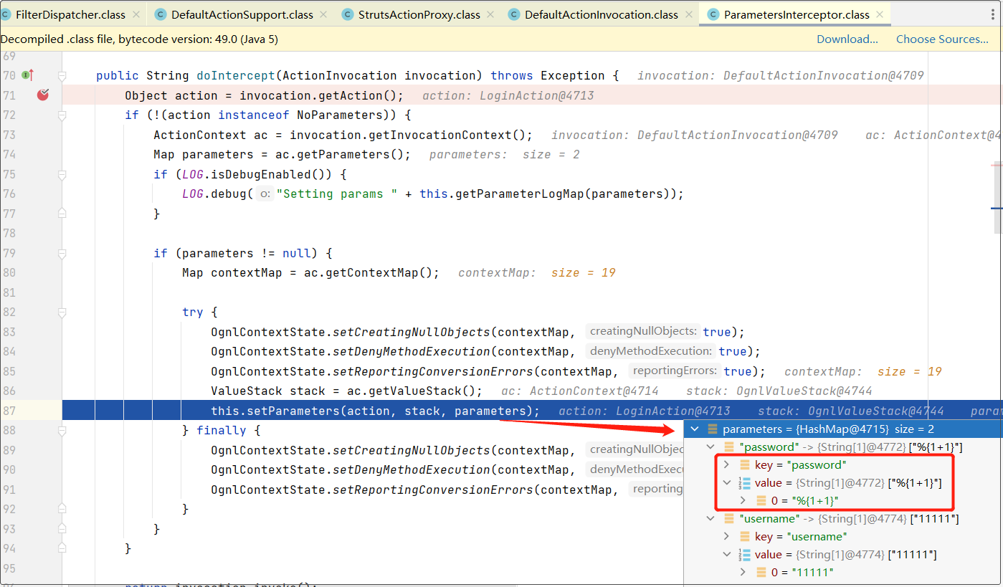Image resolution: width=1003 pixels, height=587 pixels.
Task: Expand the 0 = "%{1+1}" array element
Action: (743, 500)
